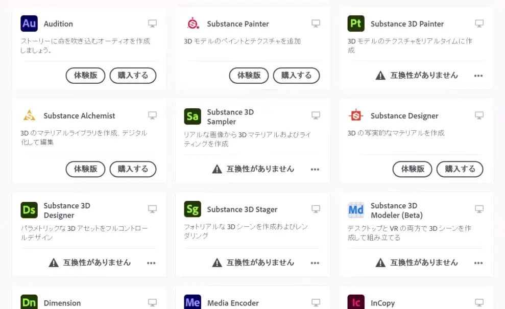Click warning triangle on Substance 3D Modeler card
505x309 pixels.
coord(380,263)
